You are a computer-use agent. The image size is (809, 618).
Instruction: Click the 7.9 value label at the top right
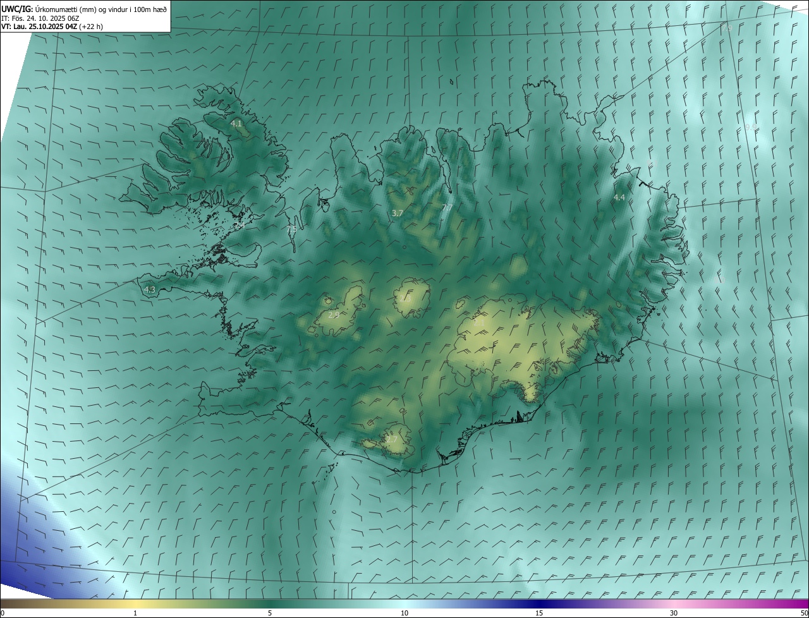[727, 29]
